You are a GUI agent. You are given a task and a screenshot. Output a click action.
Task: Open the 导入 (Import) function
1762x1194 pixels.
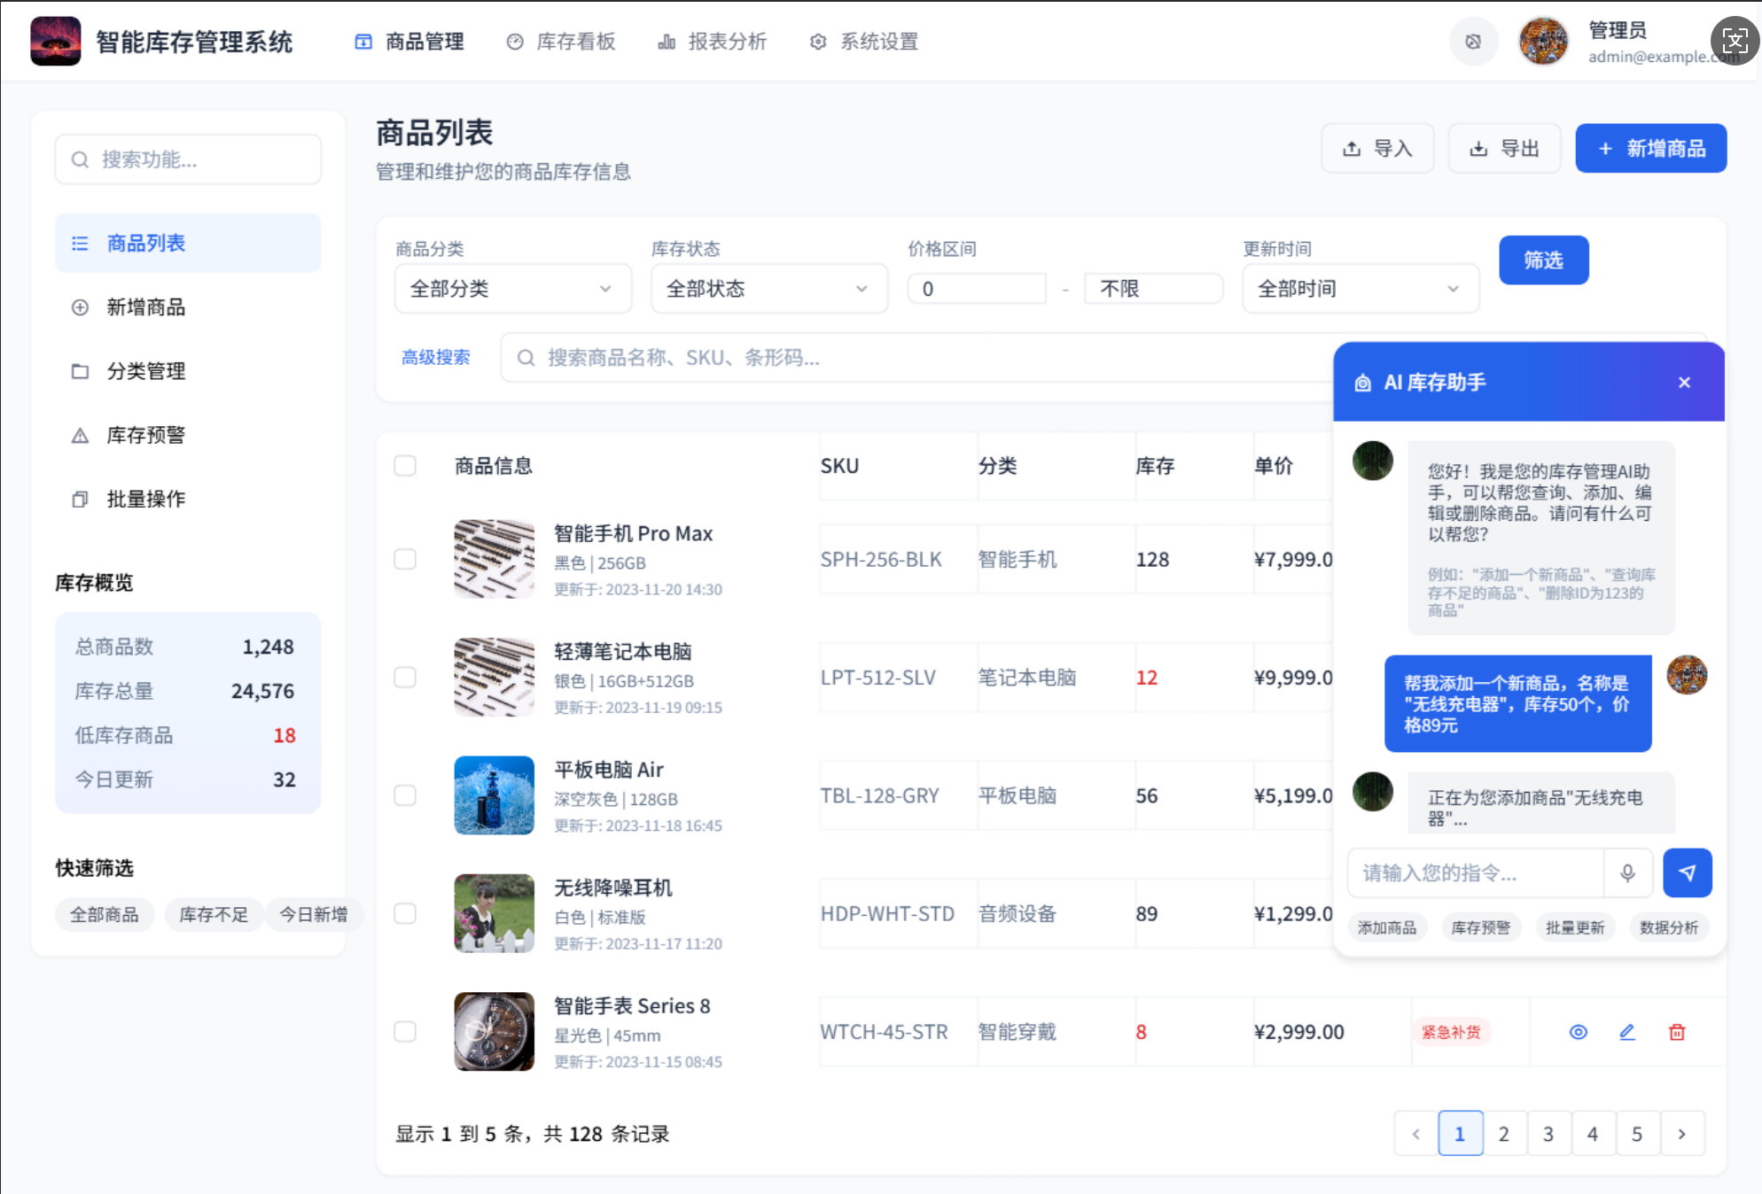coord(1377,148)
